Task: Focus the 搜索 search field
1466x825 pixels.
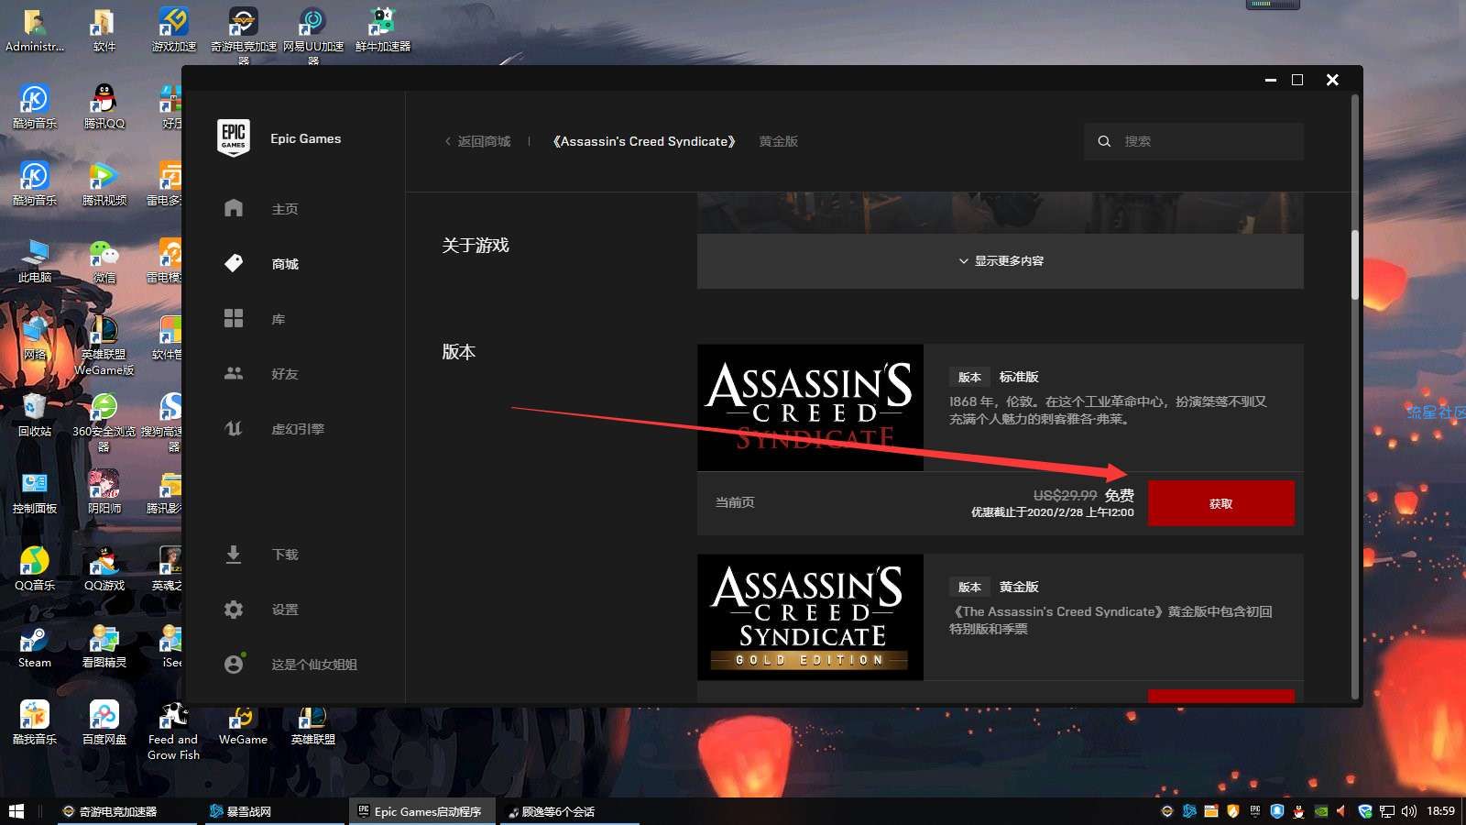Action: coord(1194,141)
